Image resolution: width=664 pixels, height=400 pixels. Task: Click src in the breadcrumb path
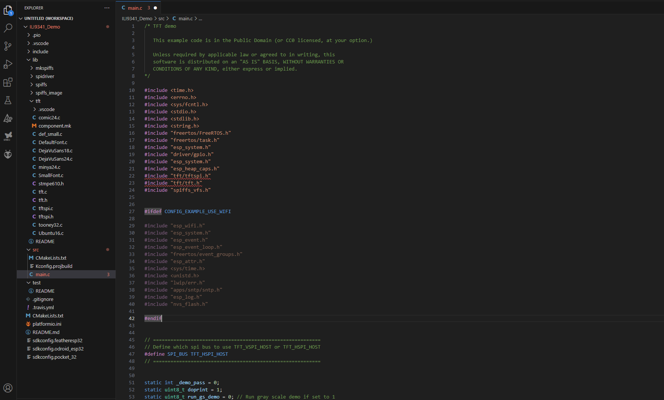click(161, 18)
